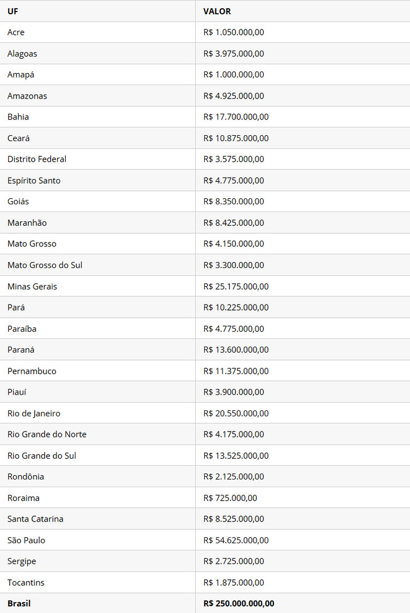This screenshot has height=613, width=410.
Task: Select the Paraná state cell
Action: 21,350
